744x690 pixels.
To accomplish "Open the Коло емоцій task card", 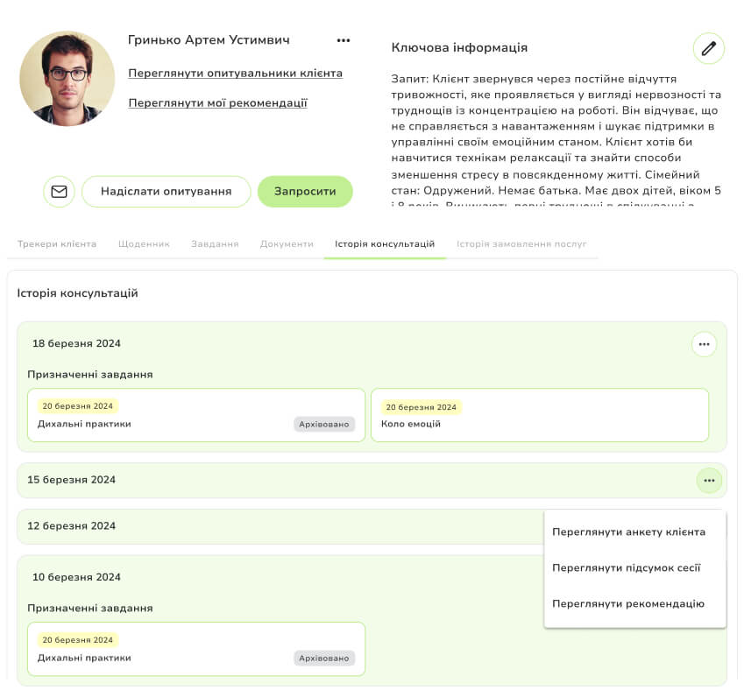I will 539,415.
